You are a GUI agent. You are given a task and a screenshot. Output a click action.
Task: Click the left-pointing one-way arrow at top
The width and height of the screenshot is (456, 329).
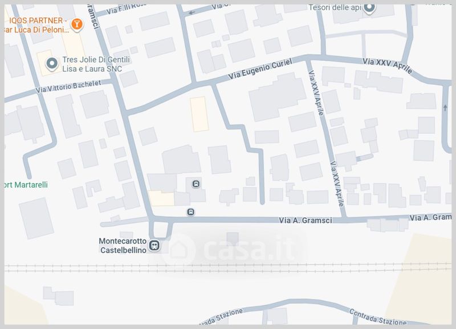click(x=192, y=11)
